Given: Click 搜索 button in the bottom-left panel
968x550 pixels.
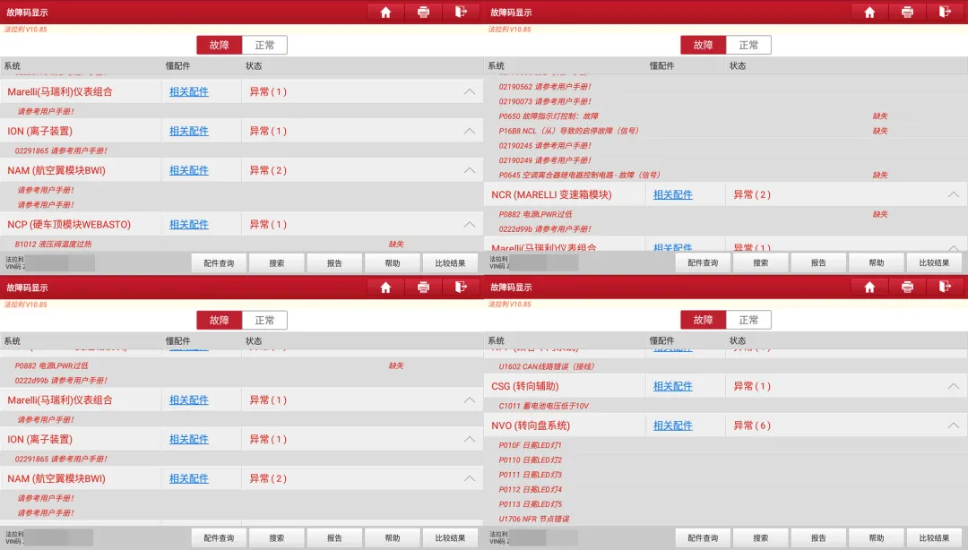Looking at the screenshot, I should click(x=277, y=538).
